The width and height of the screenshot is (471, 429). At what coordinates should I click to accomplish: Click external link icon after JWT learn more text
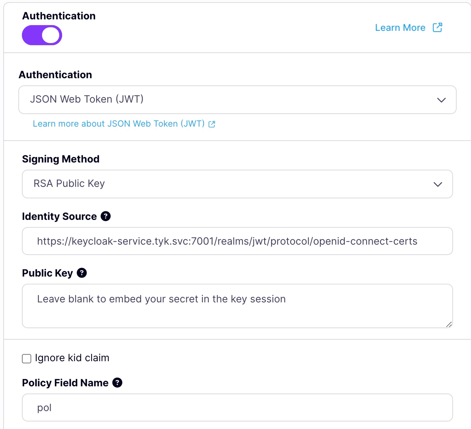tap(211, 124)
